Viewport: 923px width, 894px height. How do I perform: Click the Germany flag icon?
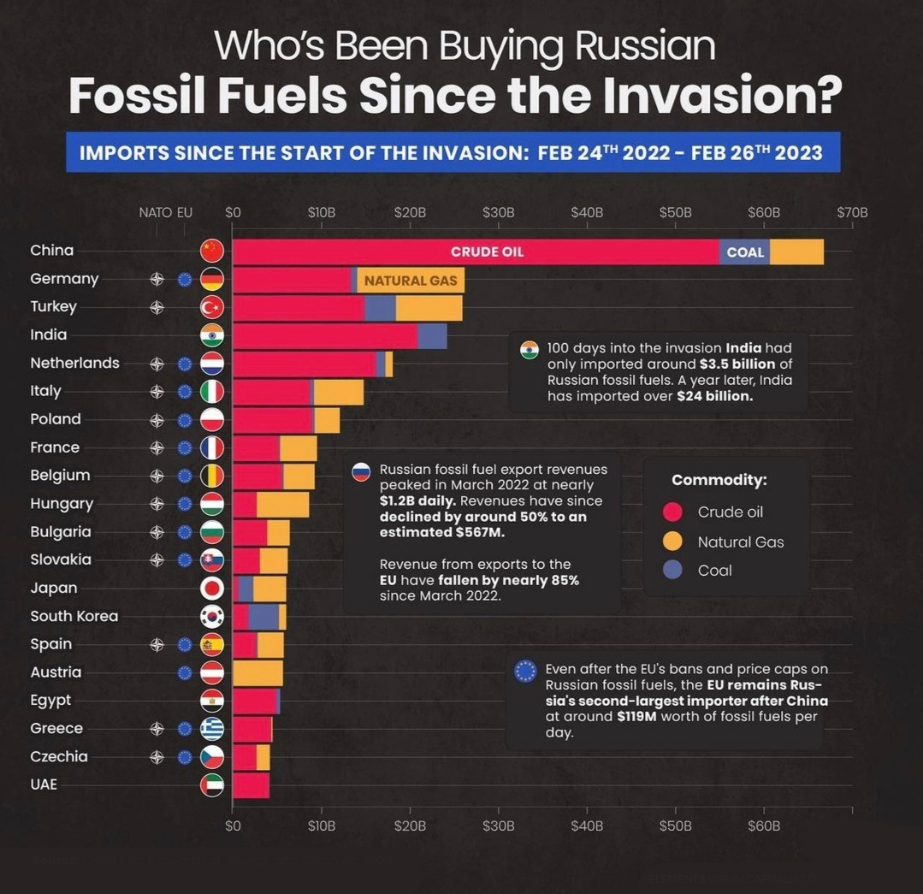212,279
